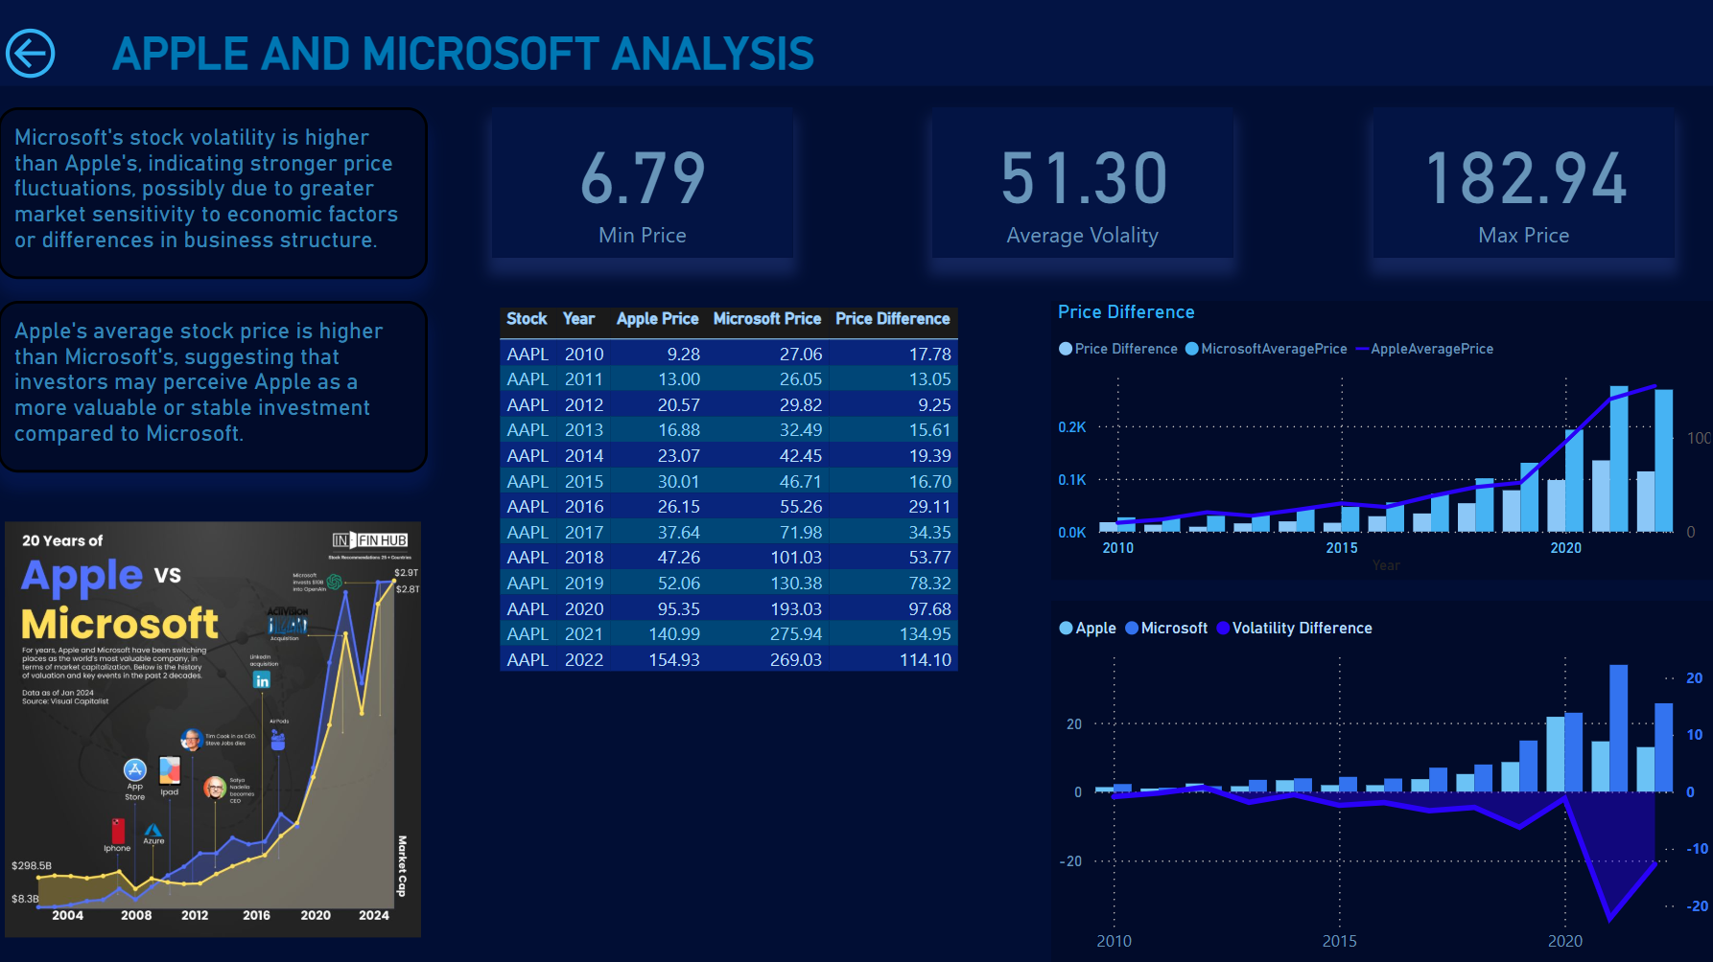The width and height of the screenshot is (1713, 962).
Task: Click the 2020 axis label on volatility chart
Action: coord(1565,941)
